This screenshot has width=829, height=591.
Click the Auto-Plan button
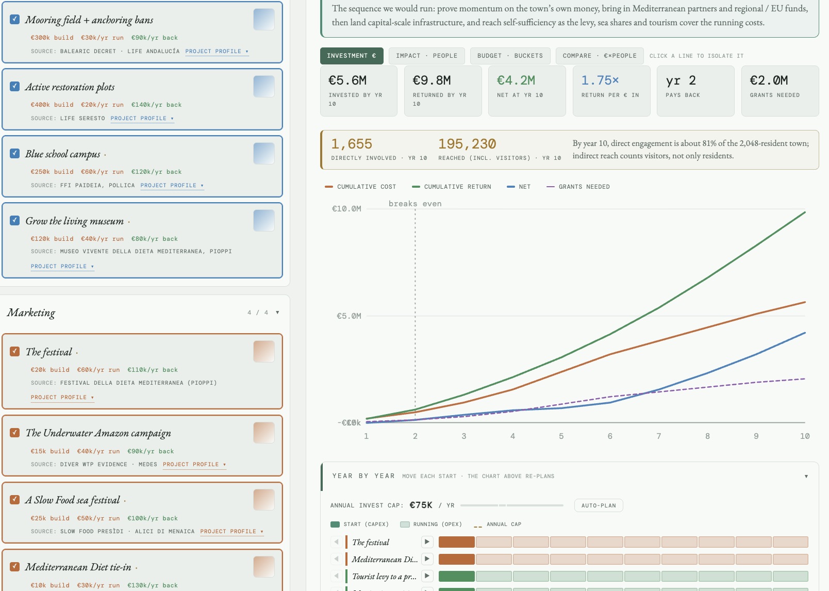[599, 505]
